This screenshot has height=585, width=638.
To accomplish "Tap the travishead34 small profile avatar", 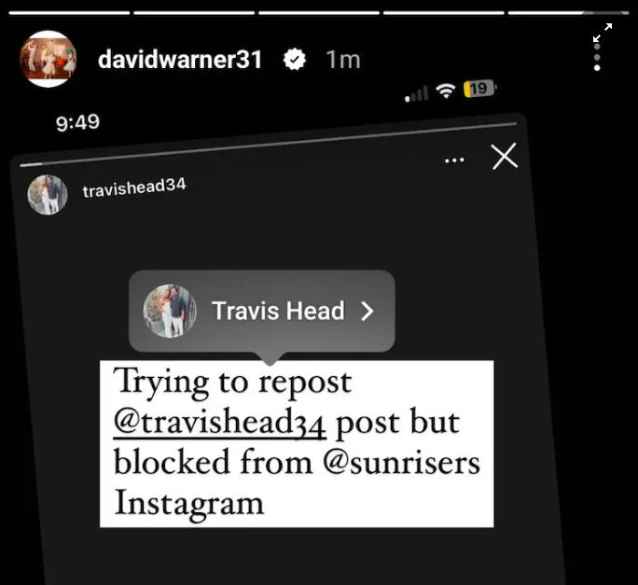I will point(48,195).
